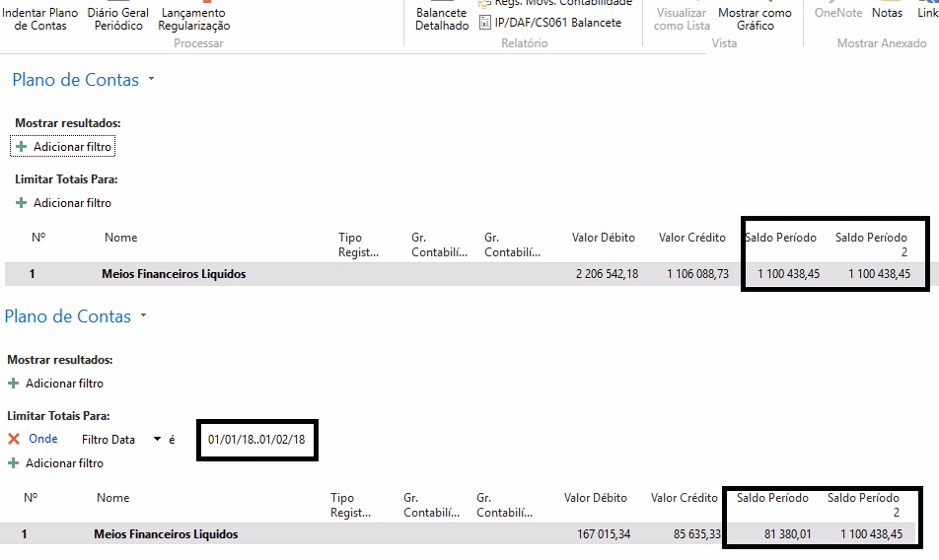This screenshot has height=560, width=939.
Task: Run Lançamento Regularização
Action: [x=194, y=19]
